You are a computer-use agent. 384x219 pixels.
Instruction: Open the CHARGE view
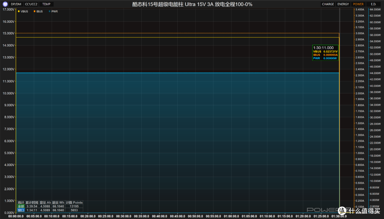[328, 4]
